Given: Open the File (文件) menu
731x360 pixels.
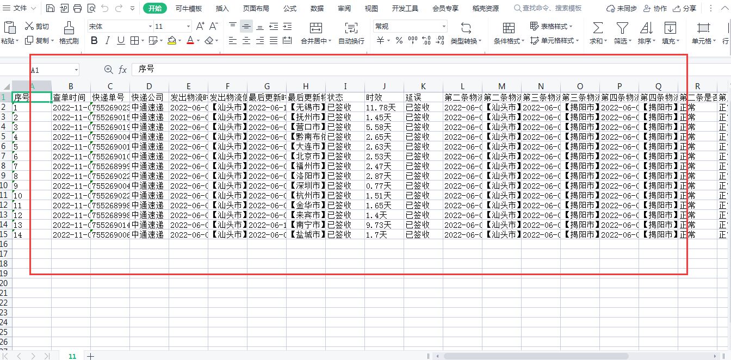Looking at the screenshot, I should (20, 8).
